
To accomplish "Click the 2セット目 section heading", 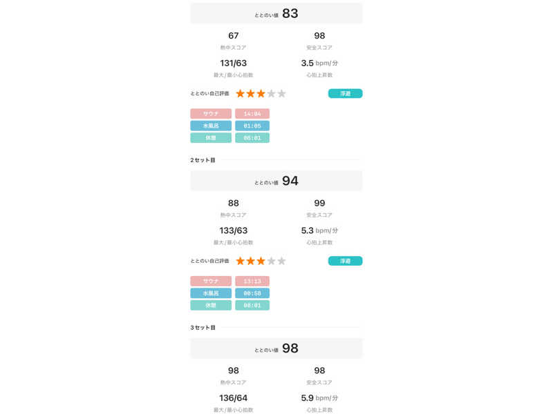I will tap(203, 160).
